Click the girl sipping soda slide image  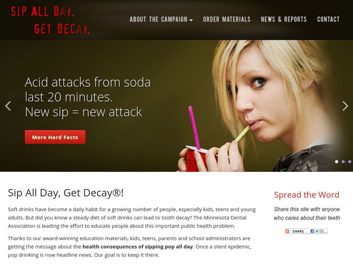click(259, 106)
